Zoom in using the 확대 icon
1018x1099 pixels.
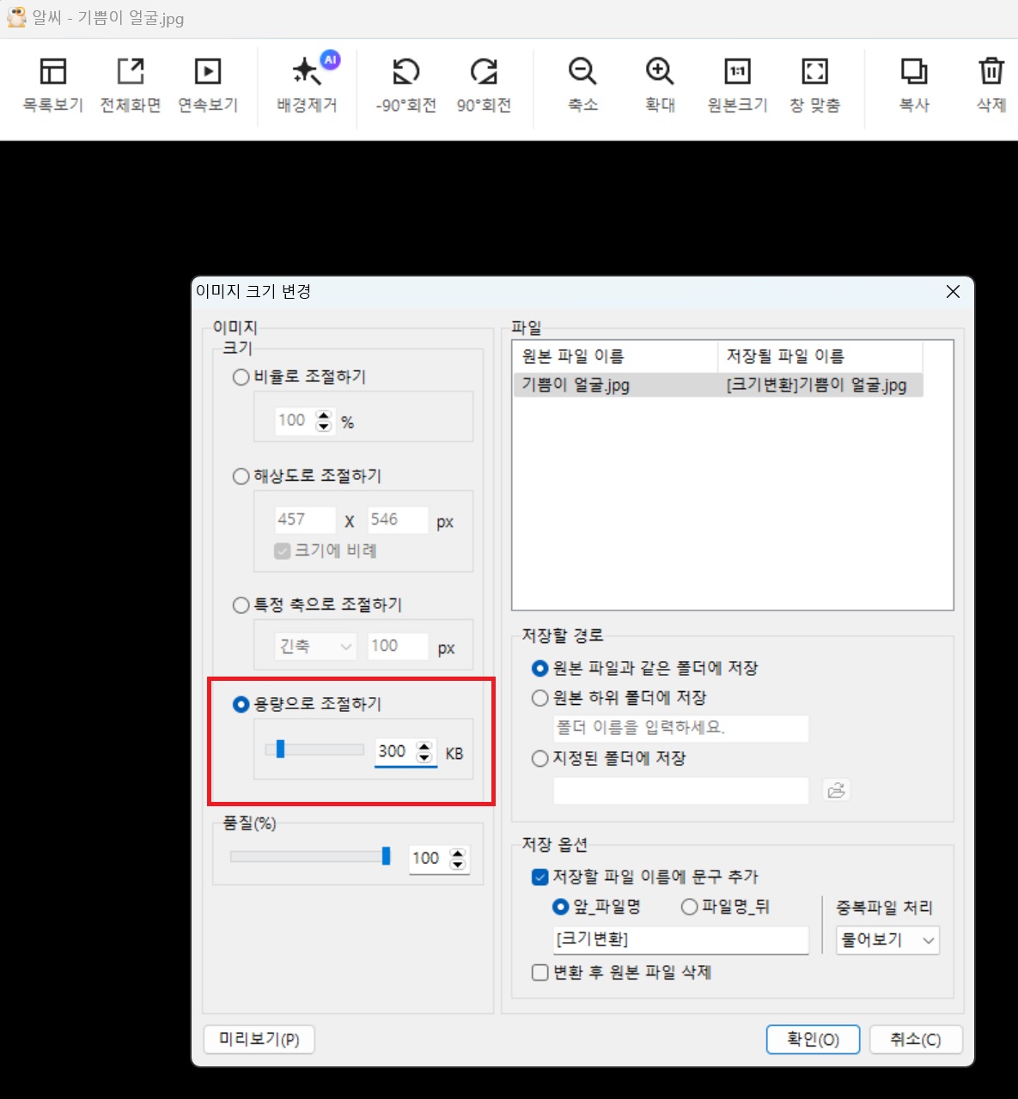(659, 83)
